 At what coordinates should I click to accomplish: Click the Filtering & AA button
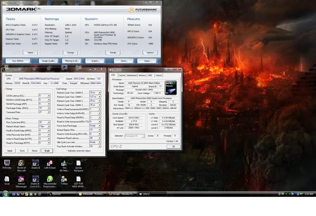tap(72, 61)
